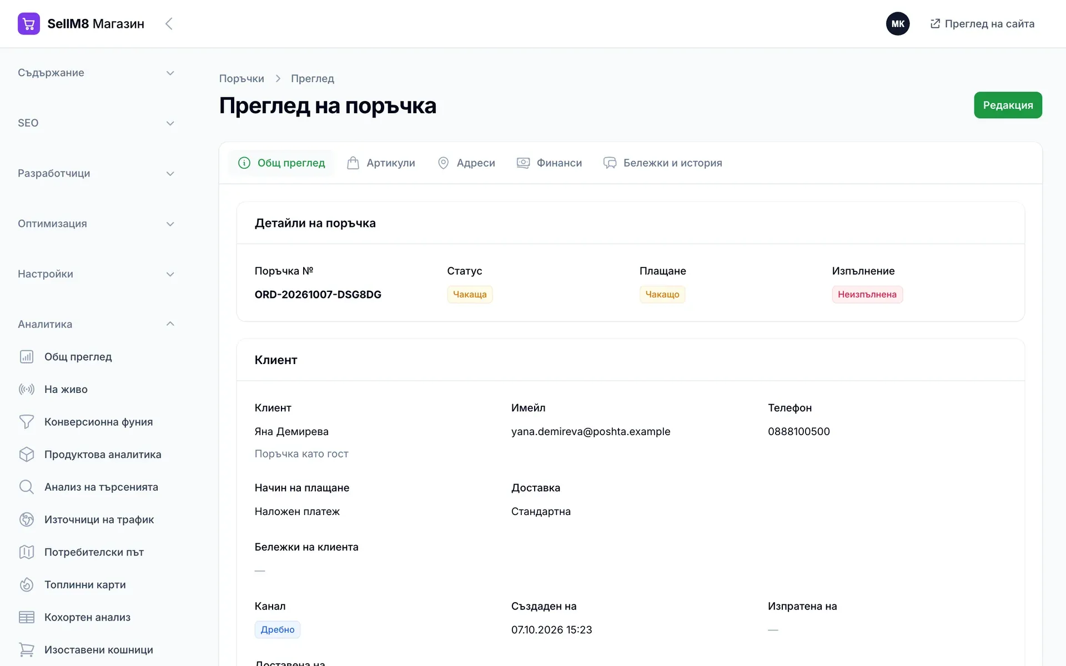Click the bag icon on Артикули tab
The width and height of the screenshot is (1066, 666).
[353, 163]
